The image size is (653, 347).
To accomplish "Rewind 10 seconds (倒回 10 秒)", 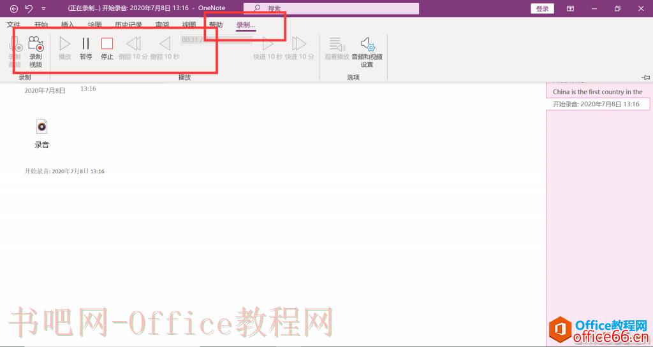I will [x=165, y=48].
